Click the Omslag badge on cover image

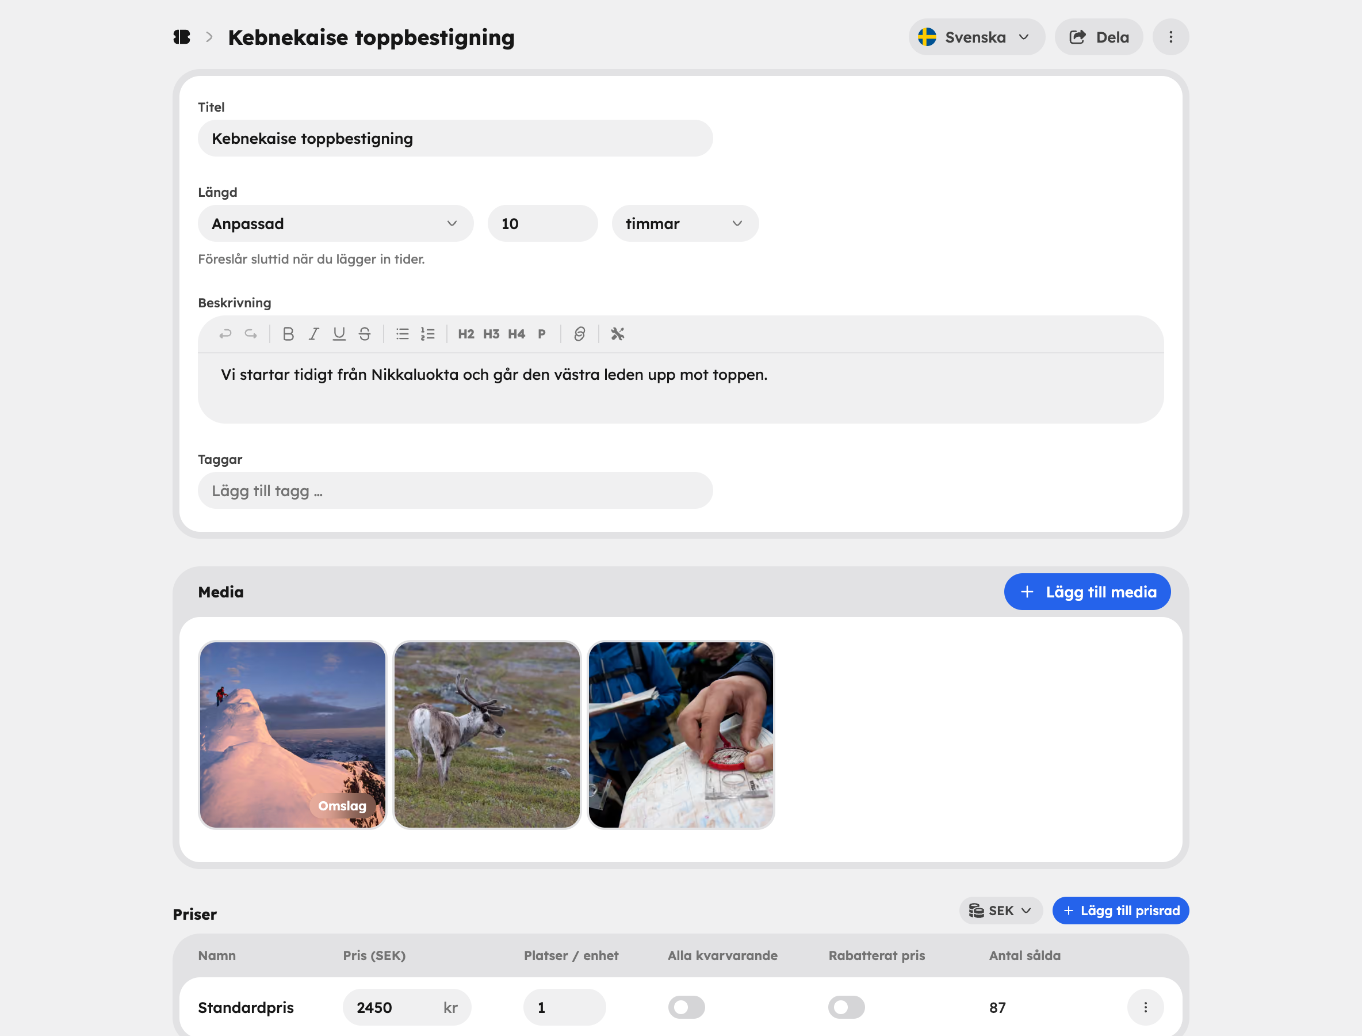click(342, 805)
